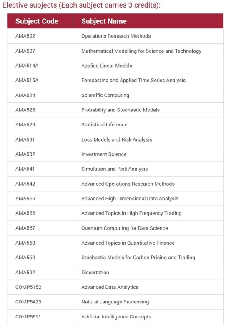Viewport: 231px width, 326px height.
Task: Open Investment Science subject entry
Action: click(x=104, y=154)
